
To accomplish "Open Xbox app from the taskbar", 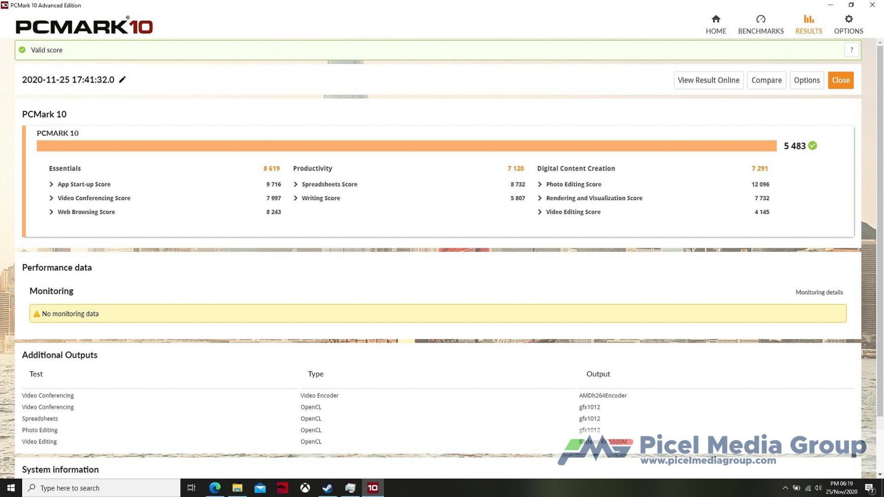I will (x=305, y=487).
